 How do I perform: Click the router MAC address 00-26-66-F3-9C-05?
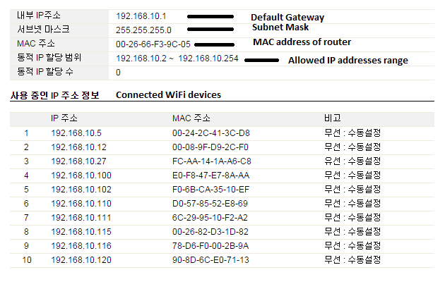[153, 44]
